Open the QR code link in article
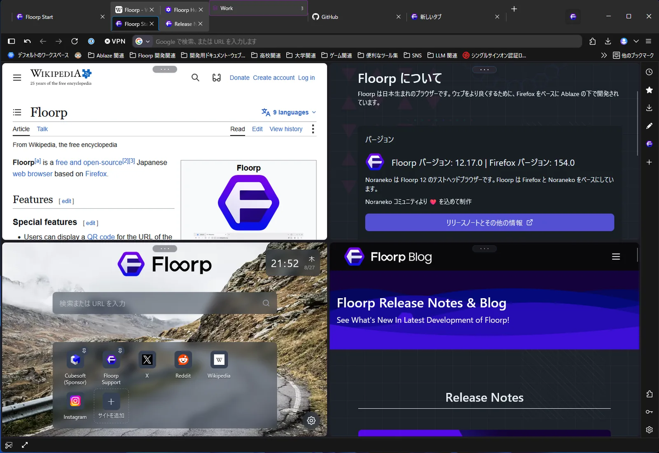 tap(101, 237)
